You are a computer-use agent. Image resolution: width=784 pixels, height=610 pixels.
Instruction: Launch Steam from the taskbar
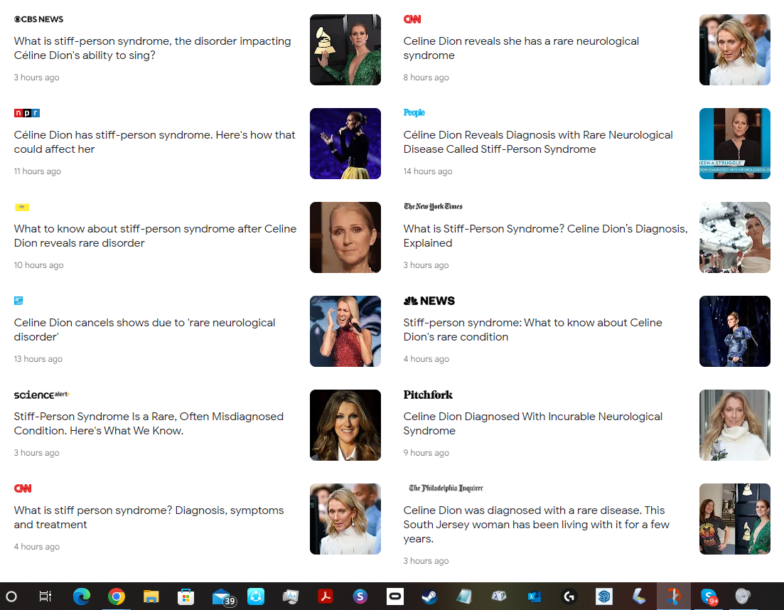click(429, 596)
